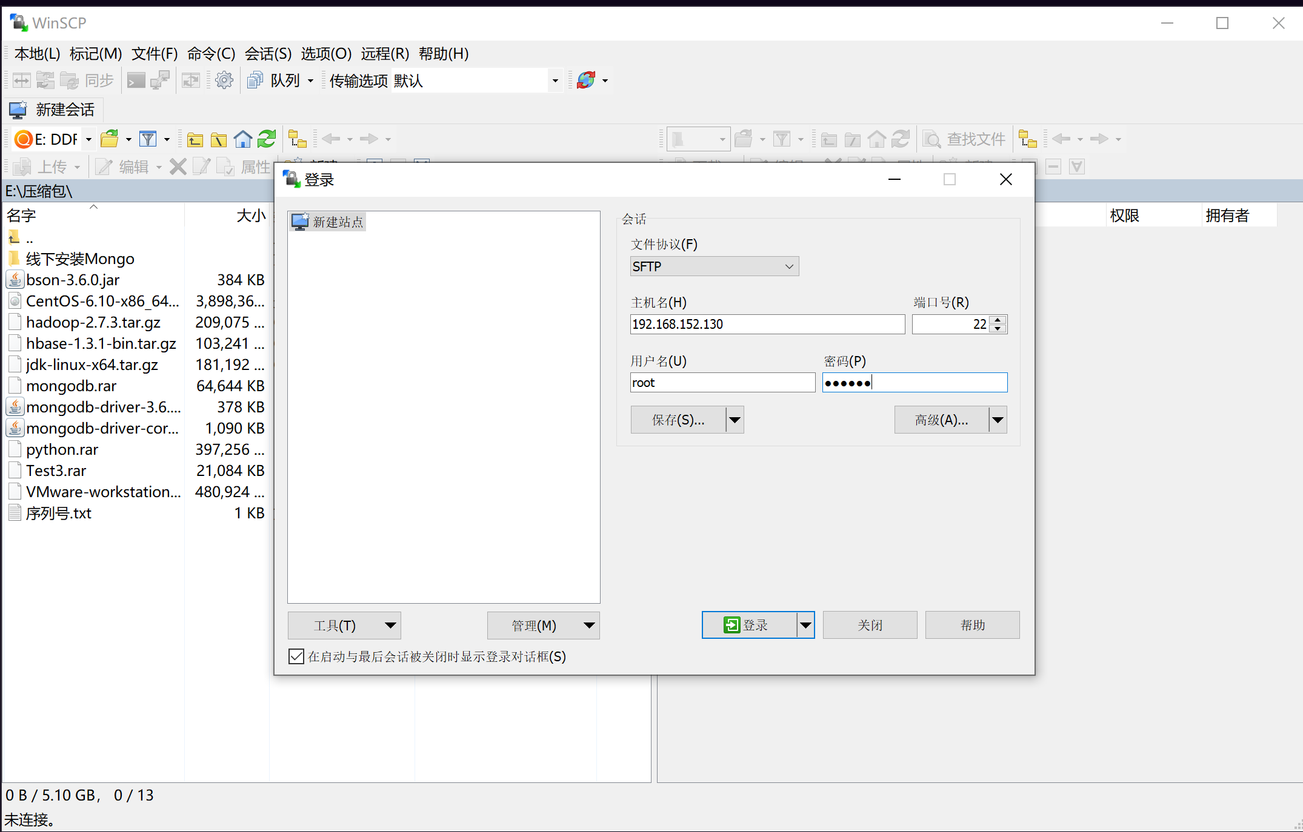Go to local parent directory folder icon
This screenshot has width=1303, height=832.
(195, 140)
